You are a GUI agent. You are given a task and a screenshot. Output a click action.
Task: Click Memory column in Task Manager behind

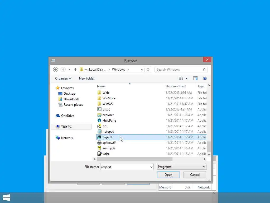pyautogui.click(x=165, y=187)
